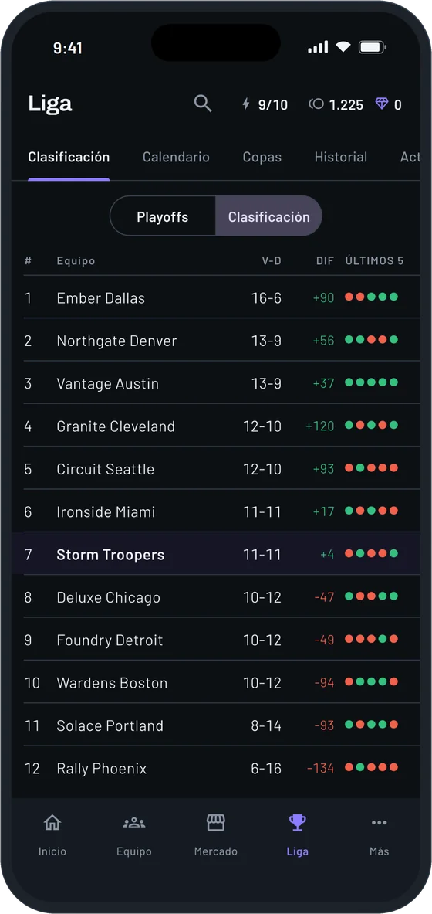The height and width of the screenshot is (914, 432).
Task: Switch the segmented toggle to Playoffs
Action: tap(163, 217)
